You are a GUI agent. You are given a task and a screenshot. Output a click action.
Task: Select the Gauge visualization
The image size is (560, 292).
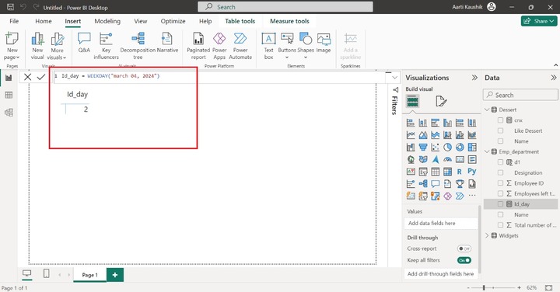point(447,159)
